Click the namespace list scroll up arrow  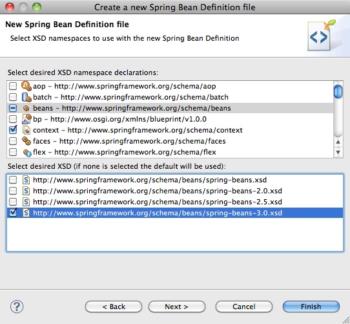[338, 142]
